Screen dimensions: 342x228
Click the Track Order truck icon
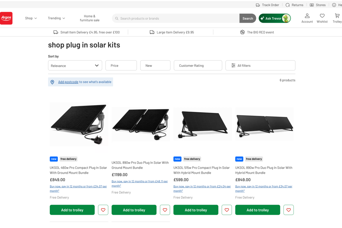click(258, 5)
